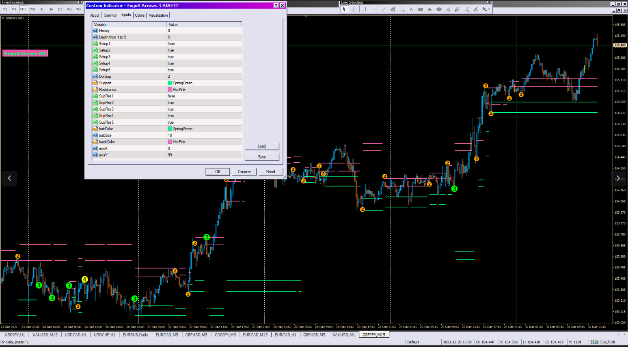Edit the axisY value field

tap(204, 155)
